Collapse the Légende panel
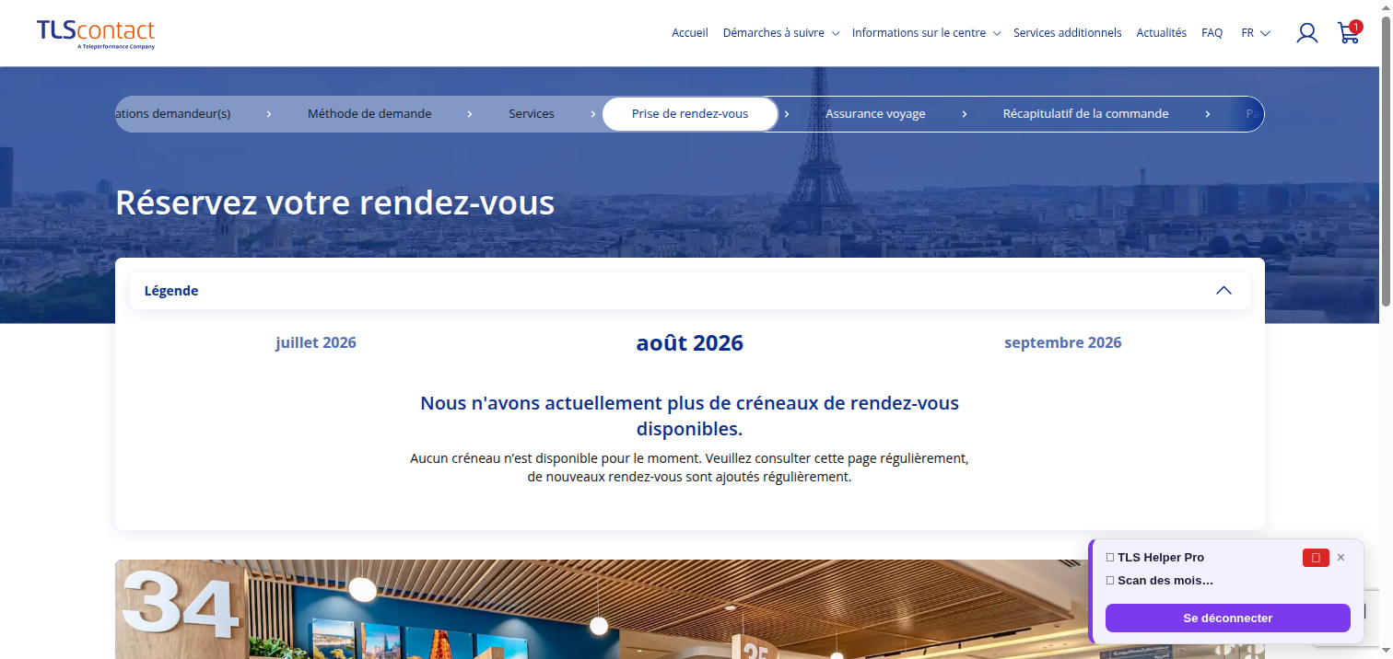Image resolution: width=1393 pixels, height=659 pixels. point(1223,291)
